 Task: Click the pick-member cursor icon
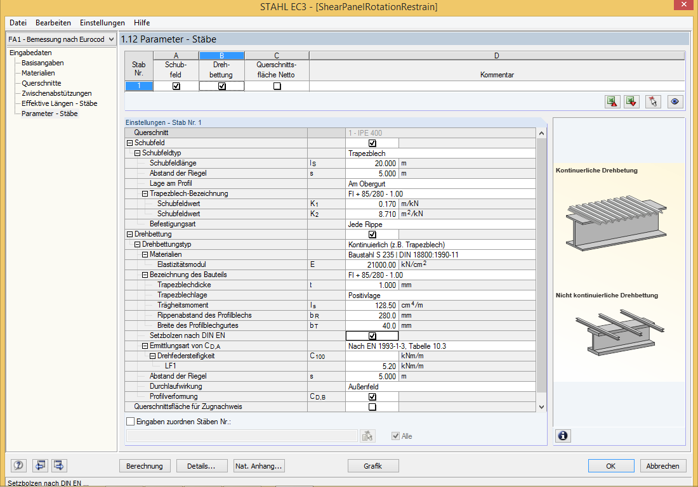[x=654, y=101]
